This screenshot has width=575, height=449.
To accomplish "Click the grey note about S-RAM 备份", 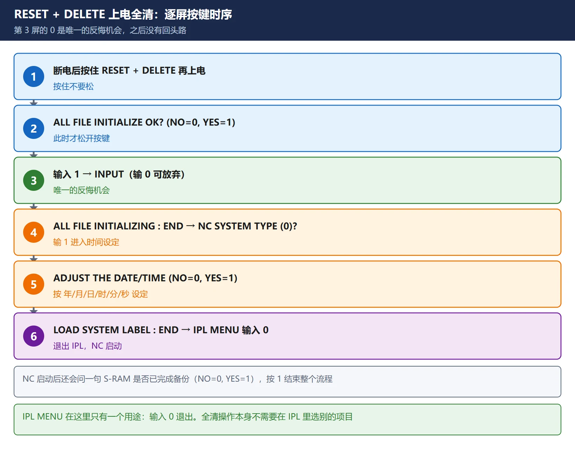I will coord(287,382).
